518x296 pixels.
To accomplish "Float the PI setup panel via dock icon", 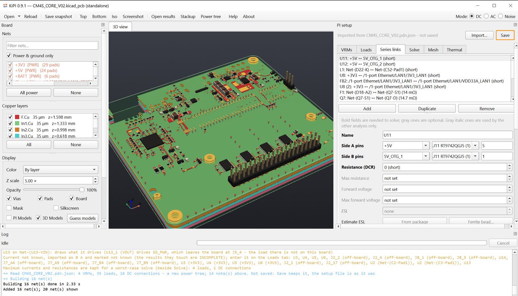I will tap(515, 25).
